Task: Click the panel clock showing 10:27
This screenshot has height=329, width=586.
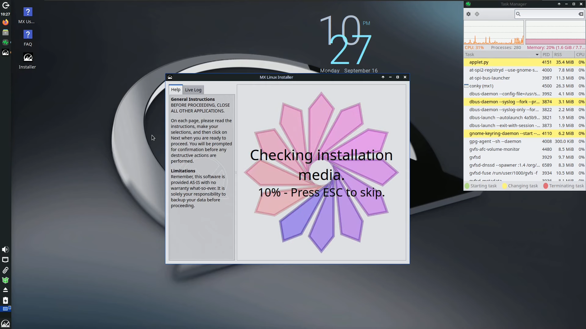Action: pos(5,14)
